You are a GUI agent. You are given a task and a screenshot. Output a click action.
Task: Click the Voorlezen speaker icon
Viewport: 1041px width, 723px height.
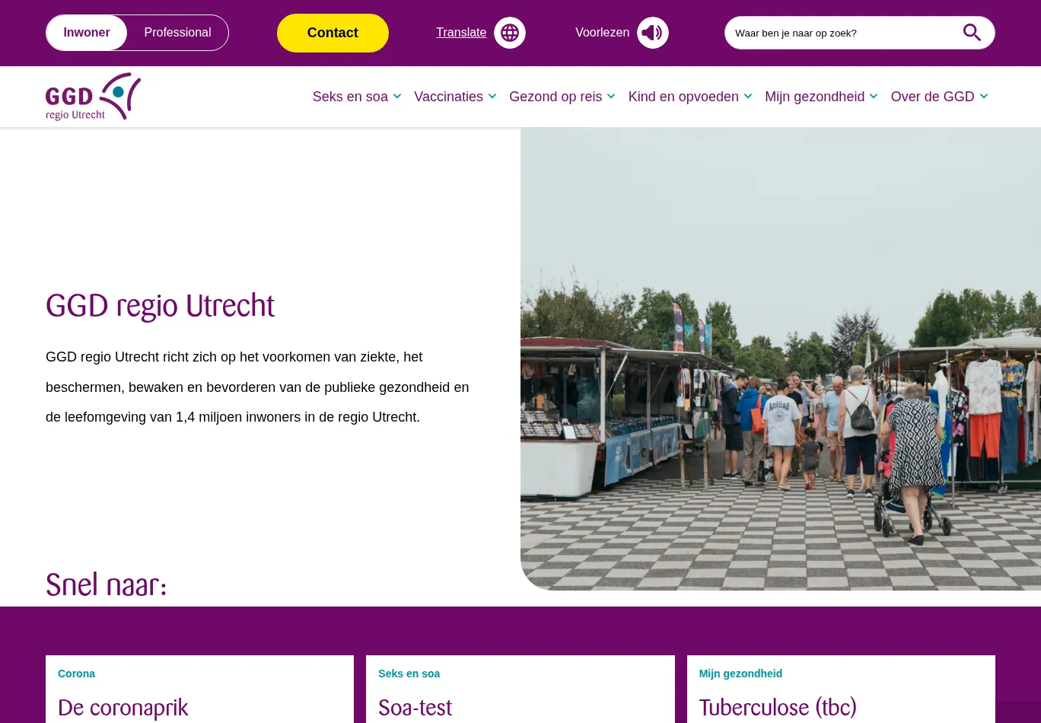(x=652, y=33)
